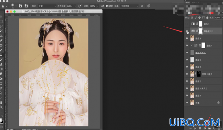The height and width of the screenshot is (130, 223).
Task: Hide the 背景 background layer
Action: click(x=187, y=102)
